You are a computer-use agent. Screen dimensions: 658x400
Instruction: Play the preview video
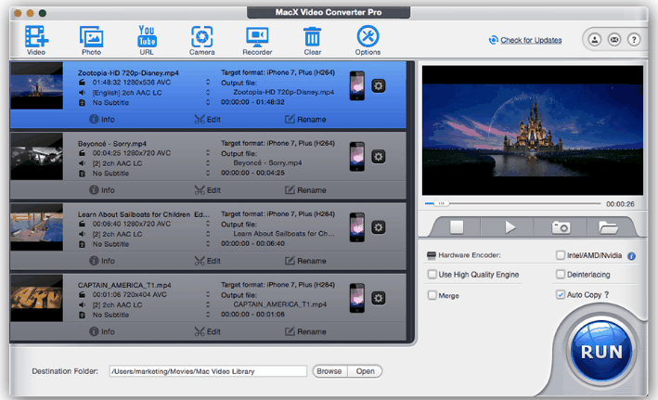[x=510, y=227]
